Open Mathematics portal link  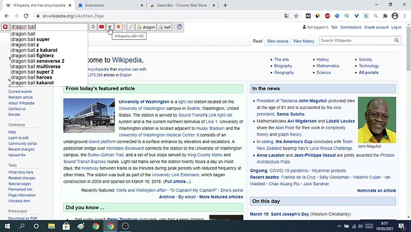[328, 66]
